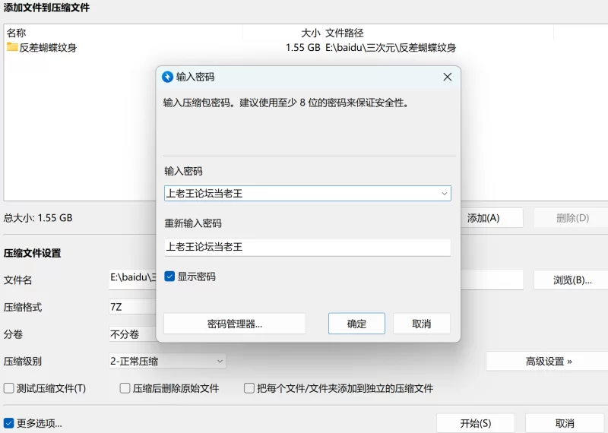Click the 输入密码 text field

(x=308, y=194)
